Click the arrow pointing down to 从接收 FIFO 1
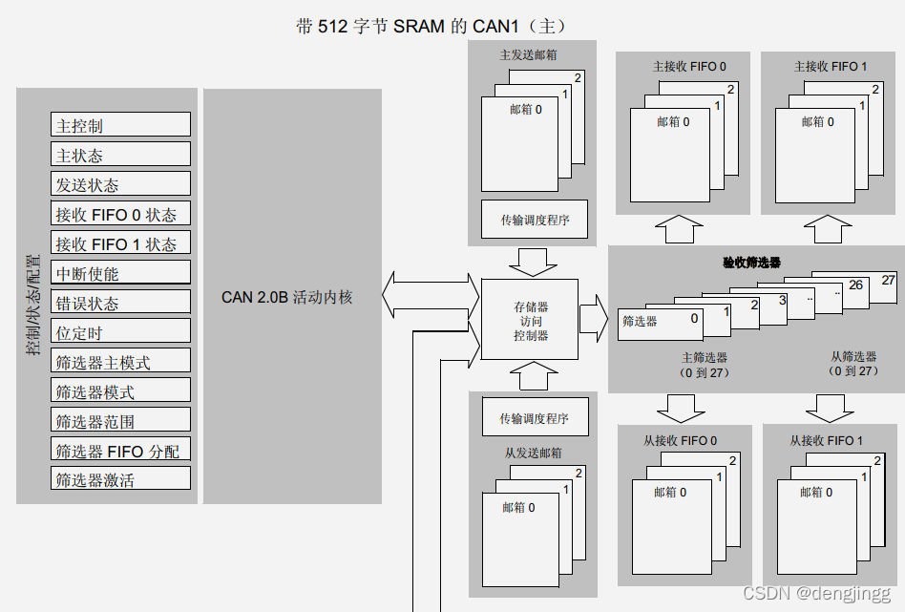 pos(830,409)
